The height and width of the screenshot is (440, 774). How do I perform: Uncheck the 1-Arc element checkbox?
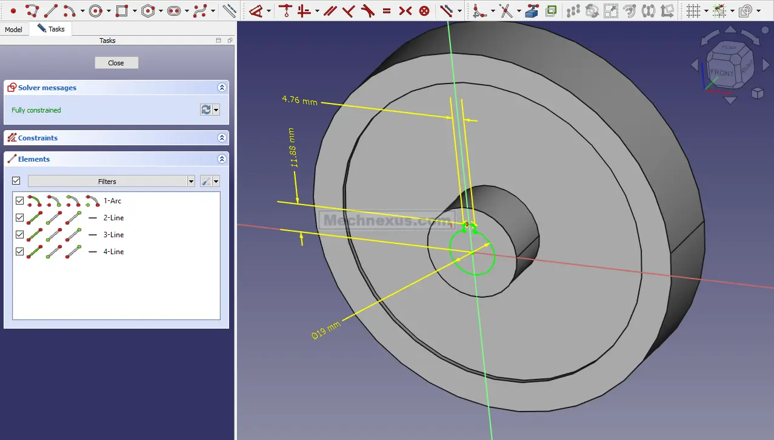[19, 201]
